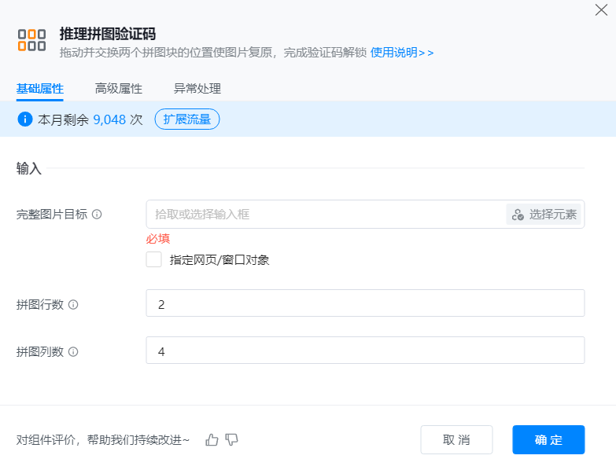This screenshot has height=459, width=616.
Task: Click the help icon next to 拼图列数
Action: [73, 352]
